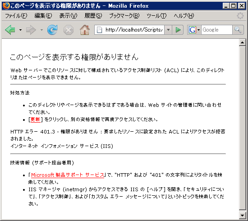Click the search magnifier icon
This screenshot has height=221, width=248.
click(238, 30)
